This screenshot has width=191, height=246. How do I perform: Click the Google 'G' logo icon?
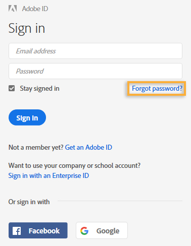(x=84, y=231)
